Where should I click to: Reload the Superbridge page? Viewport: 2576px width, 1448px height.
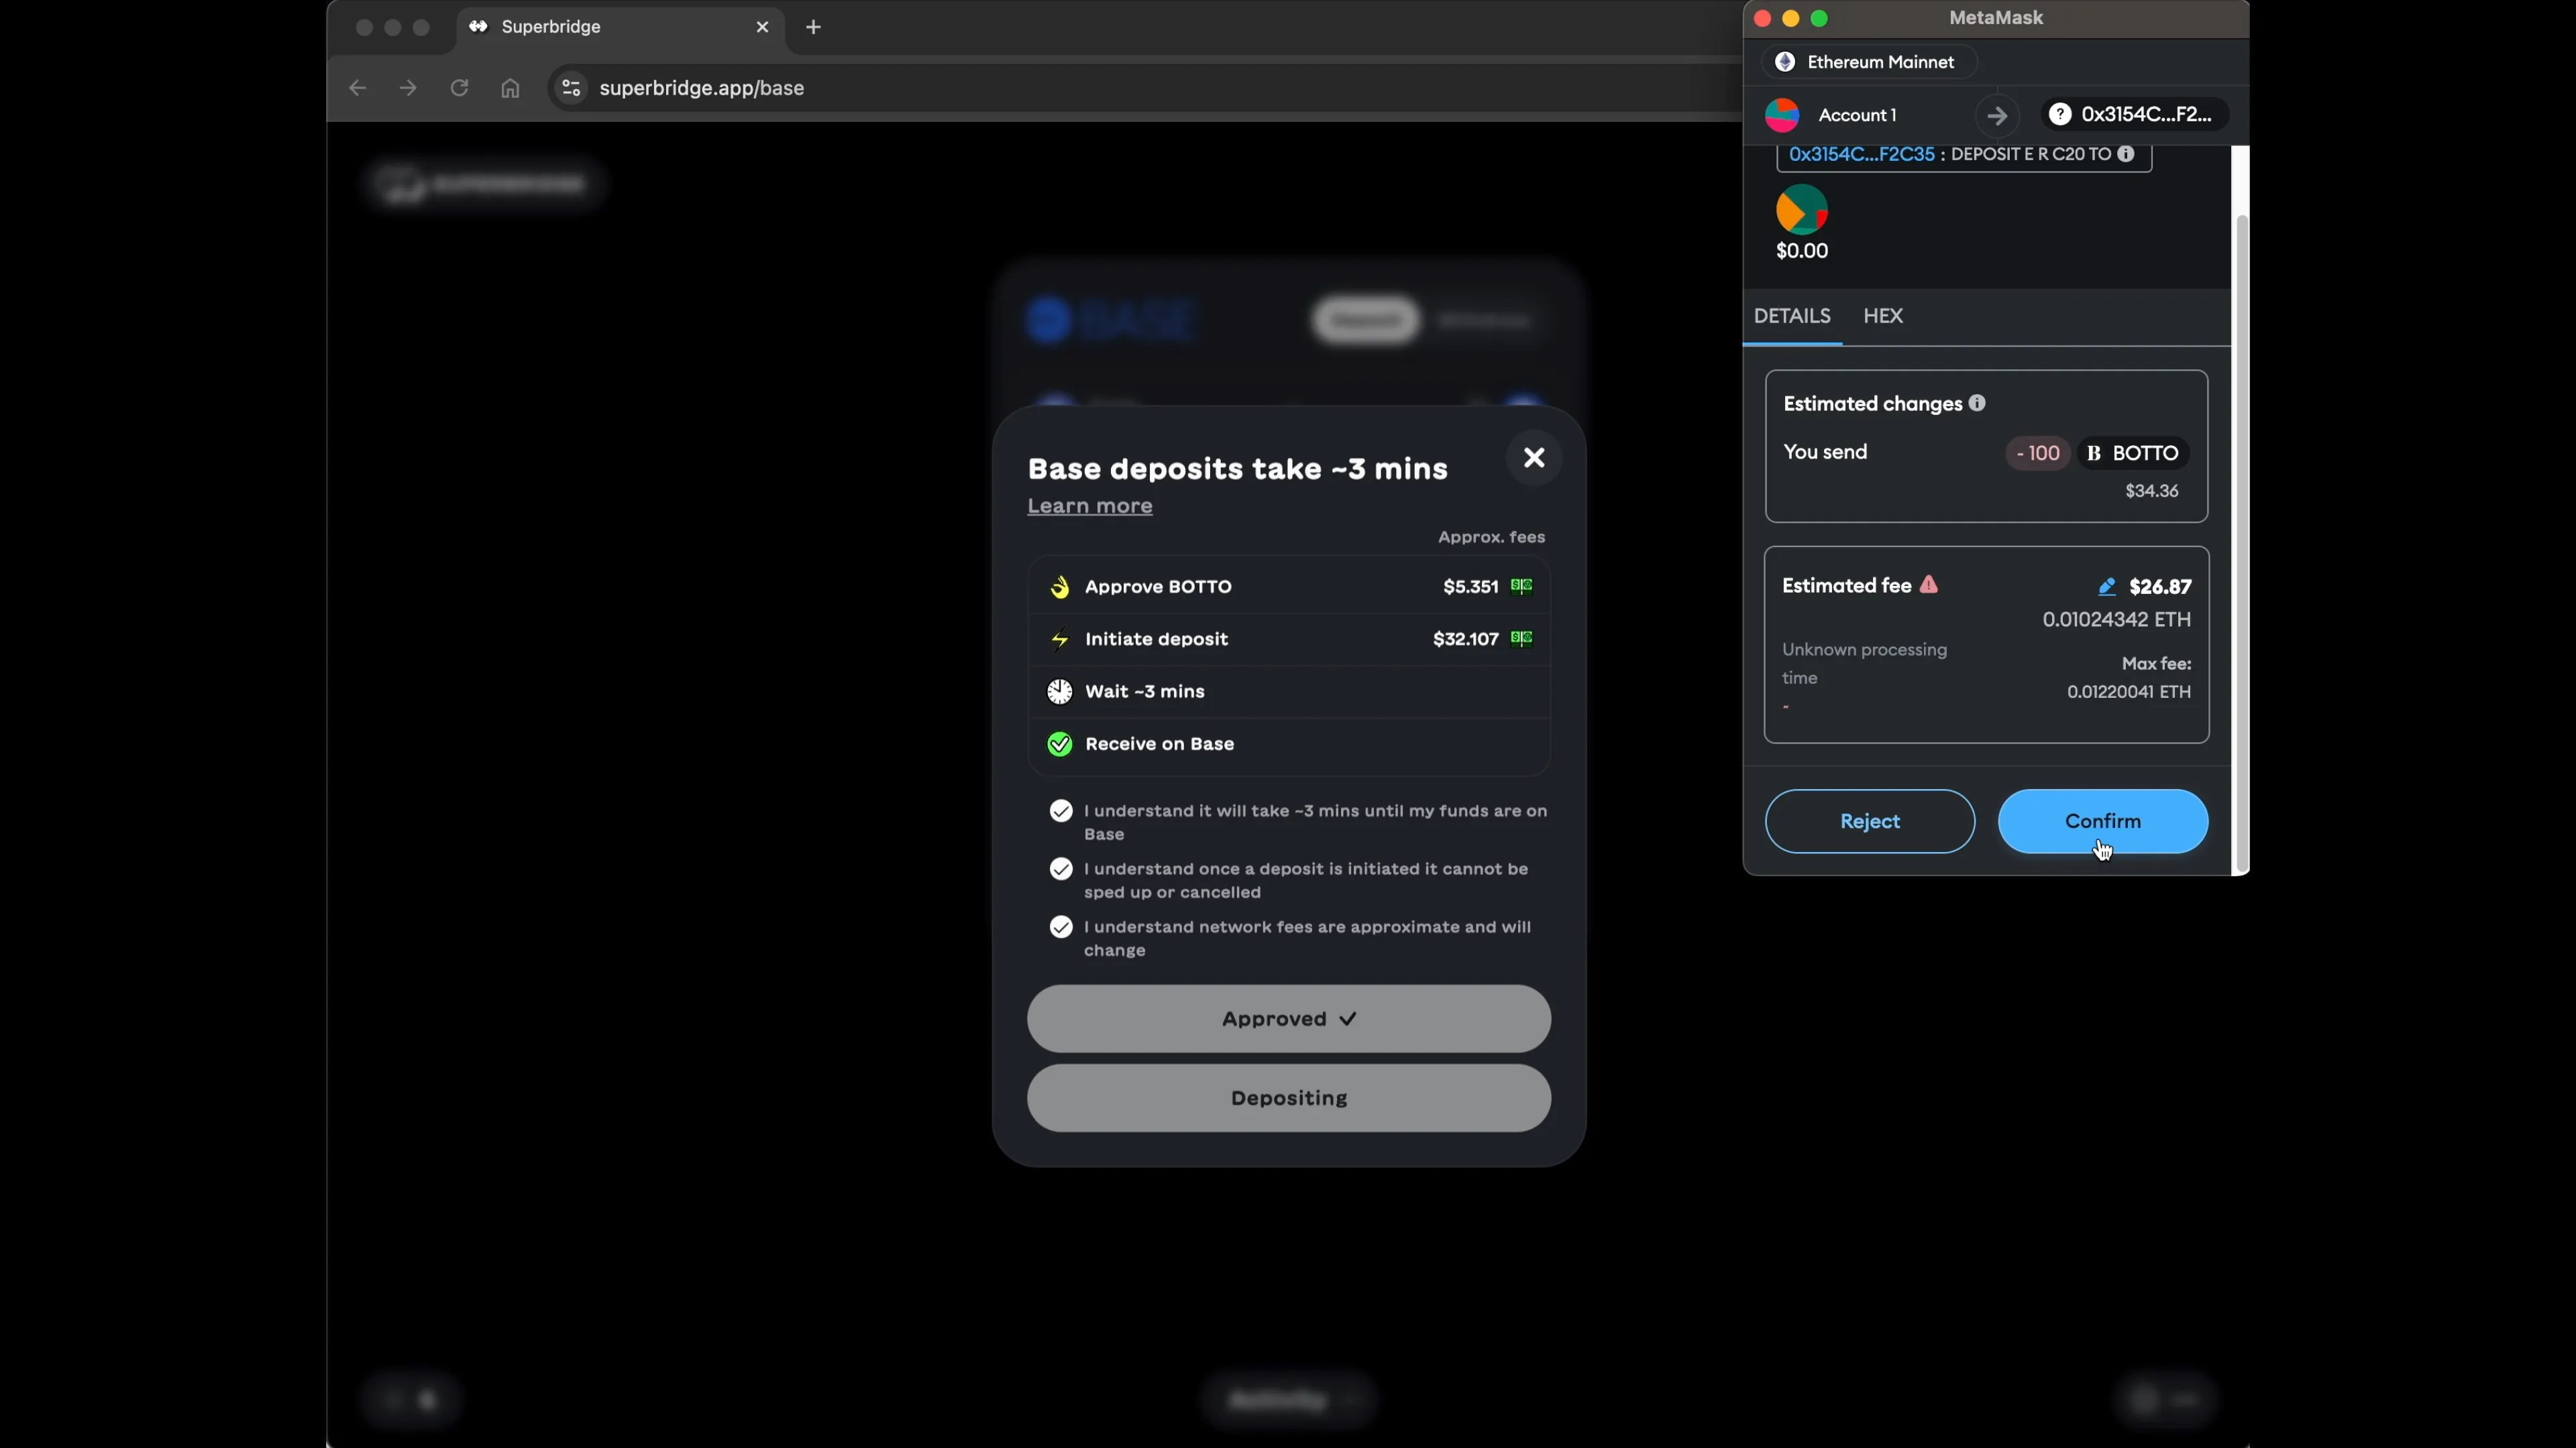tap(459, 88)
